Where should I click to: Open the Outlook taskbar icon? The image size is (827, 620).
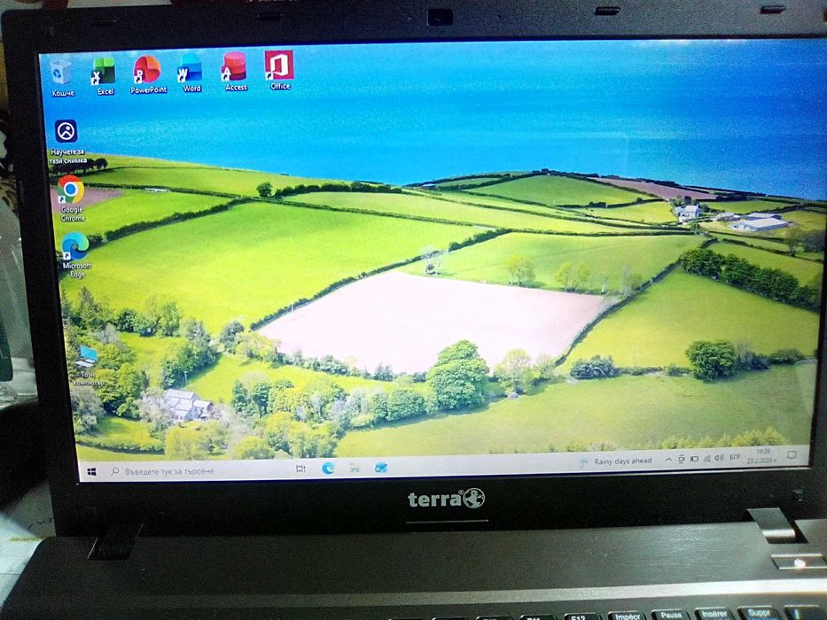(381, 467)
